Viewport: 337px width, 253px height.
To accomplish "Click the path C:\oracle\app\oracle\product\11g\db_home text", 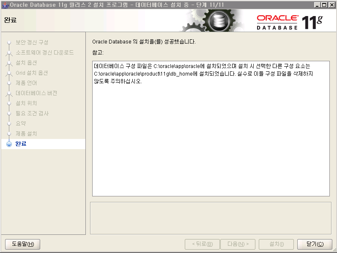I will coord(143,73).
